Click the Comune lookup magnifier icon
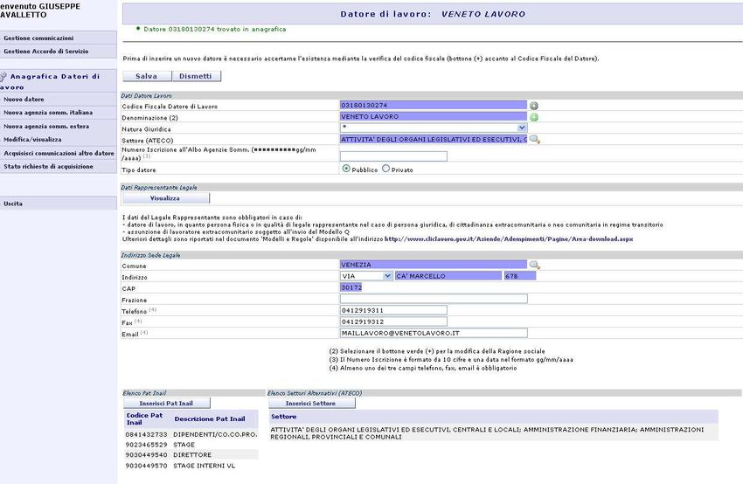743x484 pixels. 535,265
